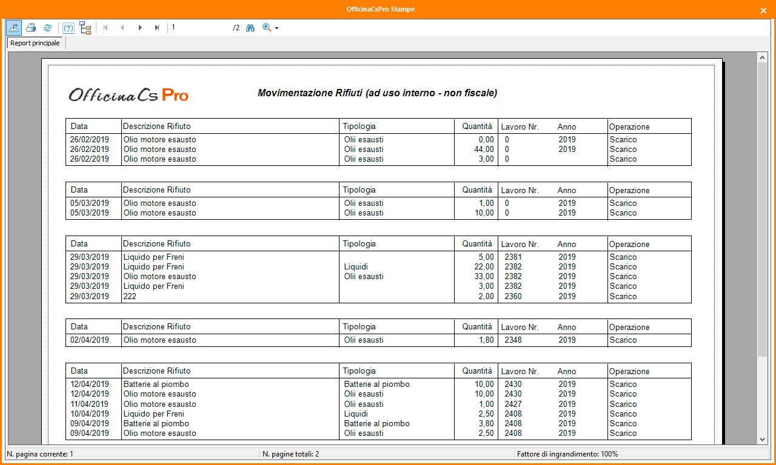Screen dimensions: 776x465
Task: Click the OfficinaCsPro Stampe title bar text
Action: coord(381,10)
